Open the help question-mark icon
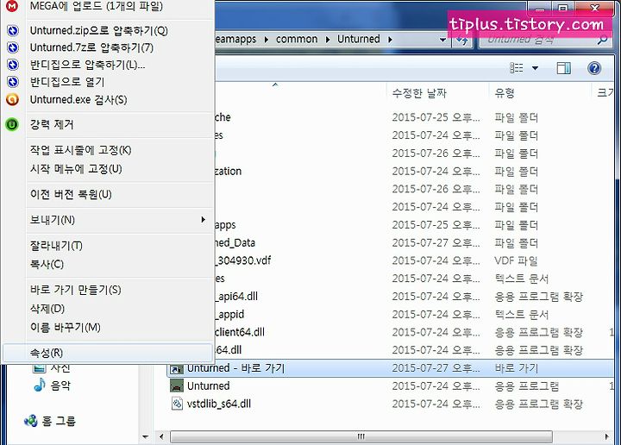The height and width of the screenshot is (445, 621). tap(594, 68)
